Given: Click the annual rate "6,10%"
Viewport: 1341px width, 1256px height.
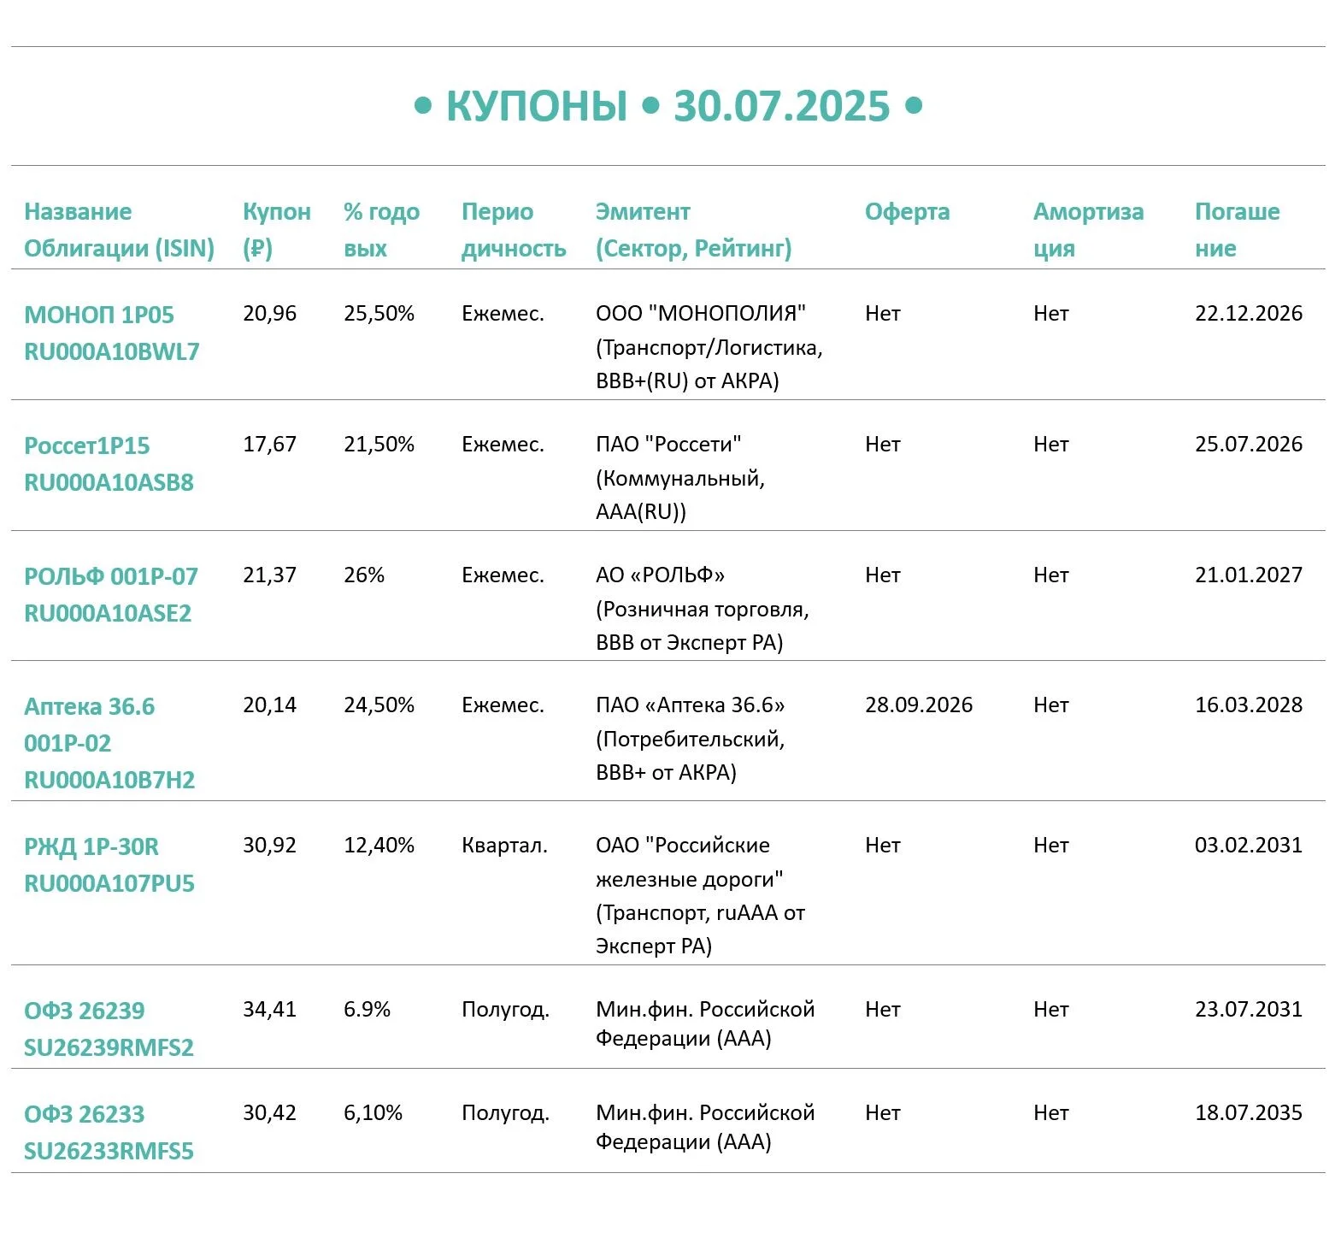Looking at the screenshot, I should coord(373,1113).
